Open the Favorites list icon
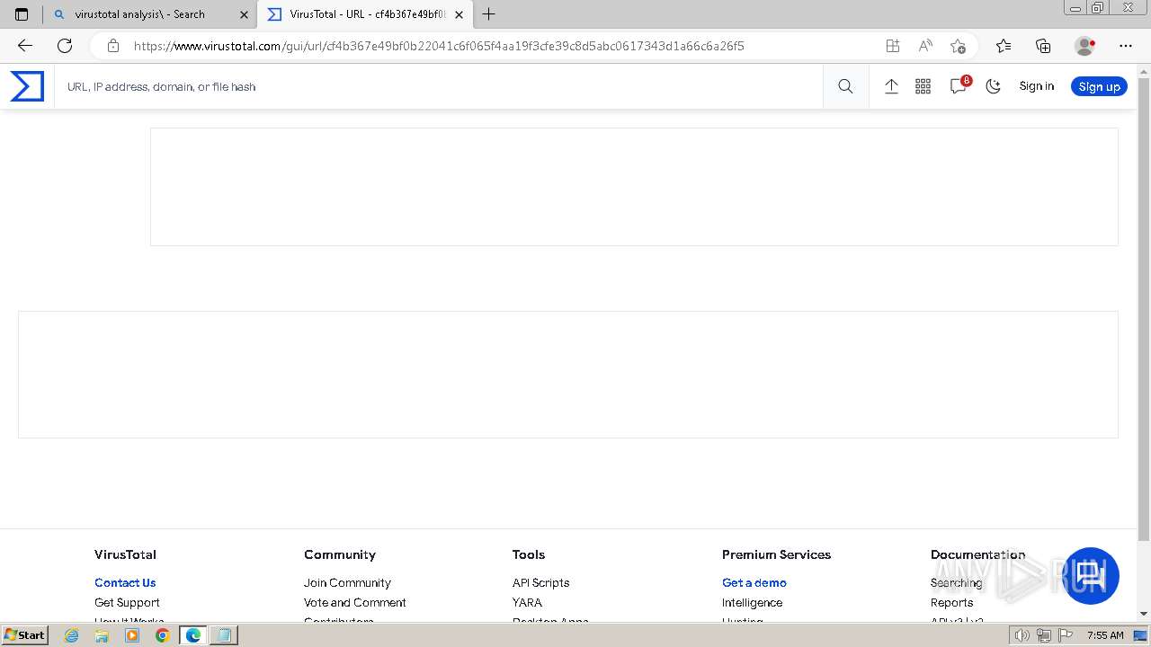The height and width of the screenshot is (647, 1151). (x=1004, y=46)
